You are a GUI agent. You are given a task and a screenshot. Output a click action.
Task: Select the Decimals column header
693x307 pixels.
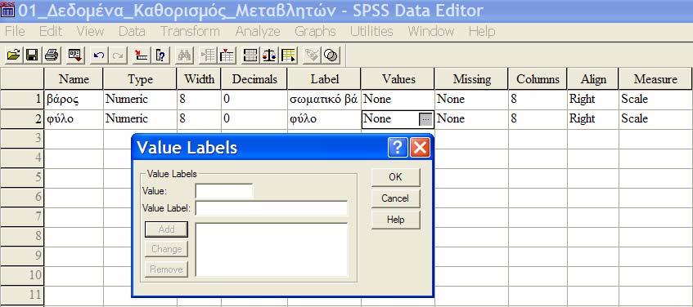[x=254, y=79]
